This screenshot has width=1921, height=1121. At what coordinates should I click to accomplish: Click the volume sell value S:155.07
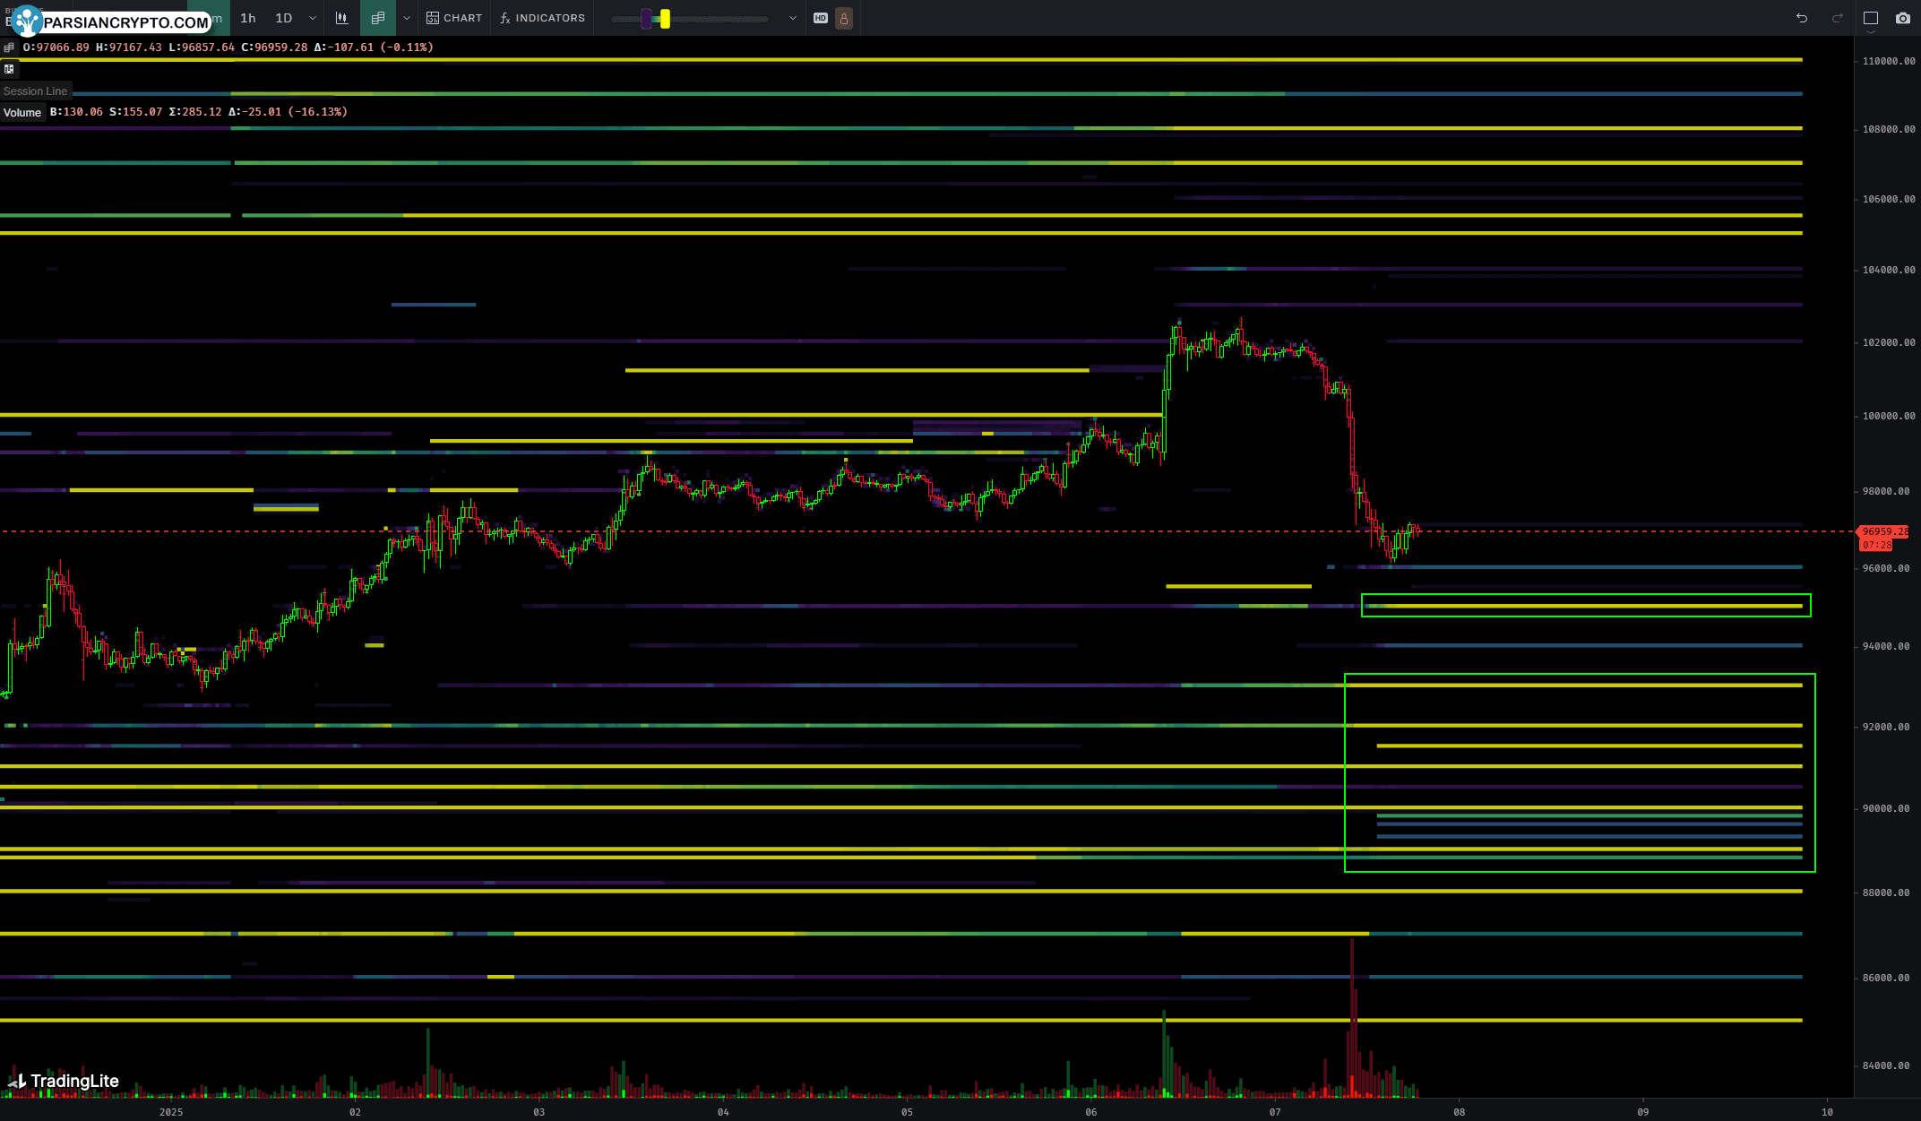tap(136, 112)
